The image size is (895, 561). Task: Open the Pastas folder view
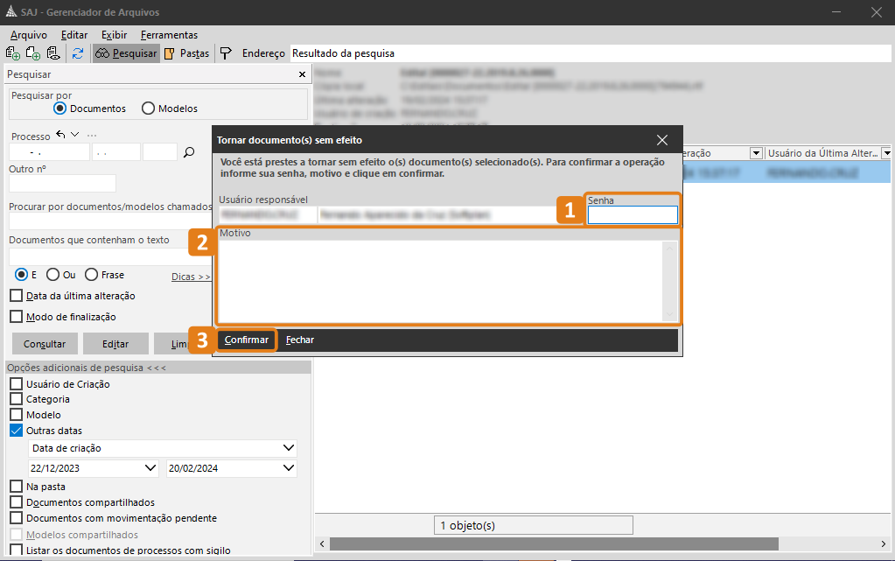click(186, 53)
